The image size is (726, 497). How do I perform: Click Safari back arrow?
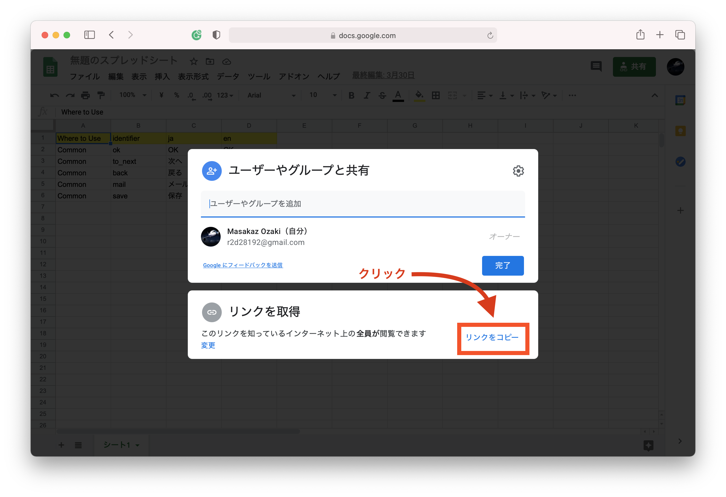click(111, 35)
